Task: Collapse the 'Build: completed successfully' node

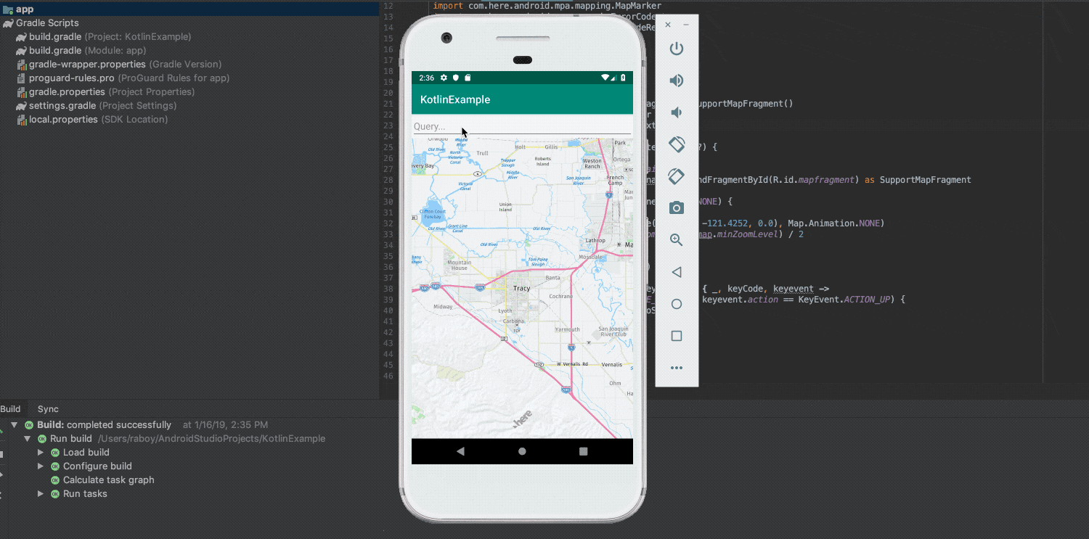Action: [14, 425]
